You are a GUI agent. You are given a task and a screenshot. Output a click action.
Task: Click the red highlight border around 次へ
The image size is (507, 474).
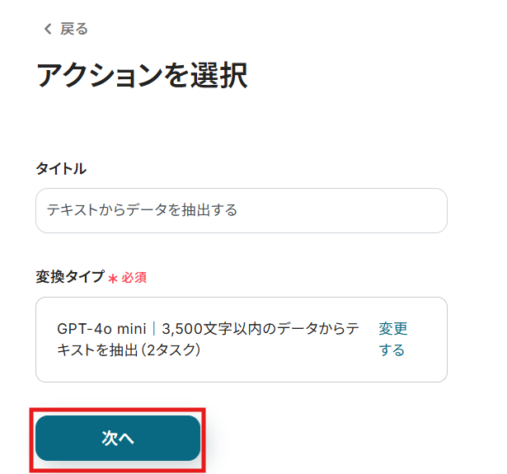pyautogui.click(x=117, y=410)
